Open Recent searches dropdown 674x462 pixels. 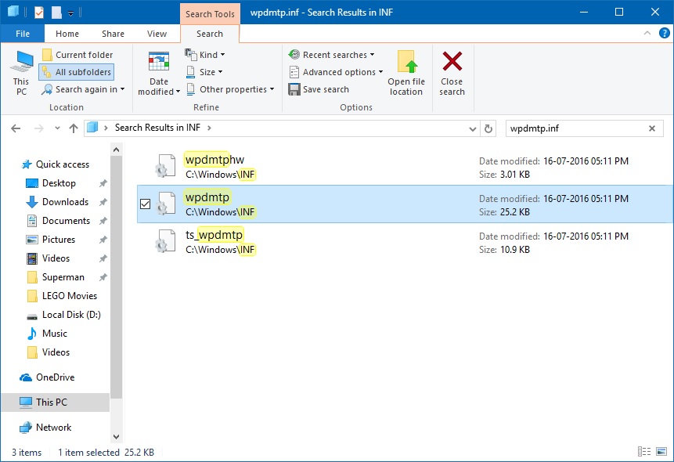pyautogui.click(x=331, y=55)
